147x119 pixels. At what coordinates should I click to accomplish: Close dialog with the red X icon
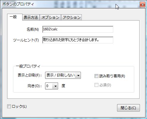pyautogui.click(x=143, y=5)
